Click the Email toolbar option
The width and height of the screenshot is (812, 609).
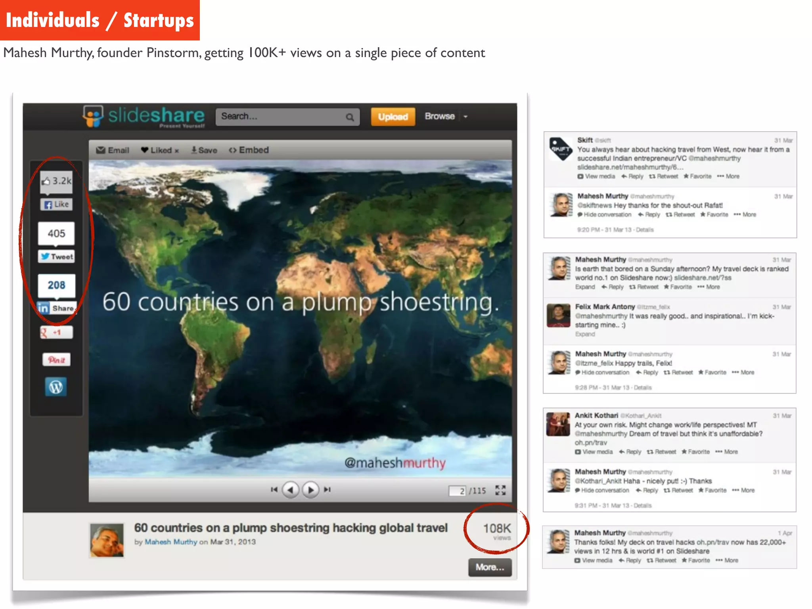click(x=113, y=150)
